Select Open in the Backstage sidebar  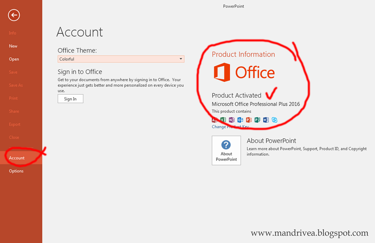pos(14,59)
